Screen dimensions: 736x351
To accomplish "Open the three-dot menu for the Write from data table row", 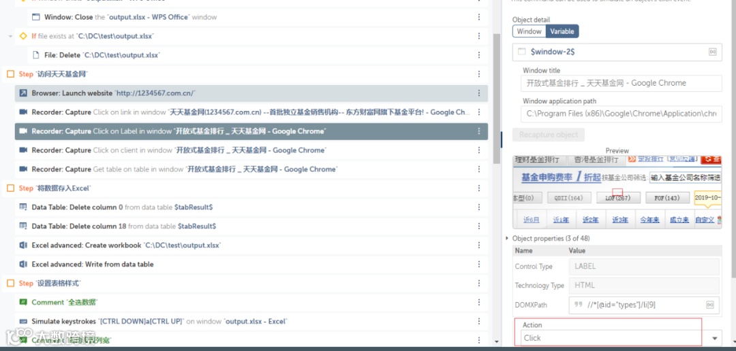I will (479, 265).
